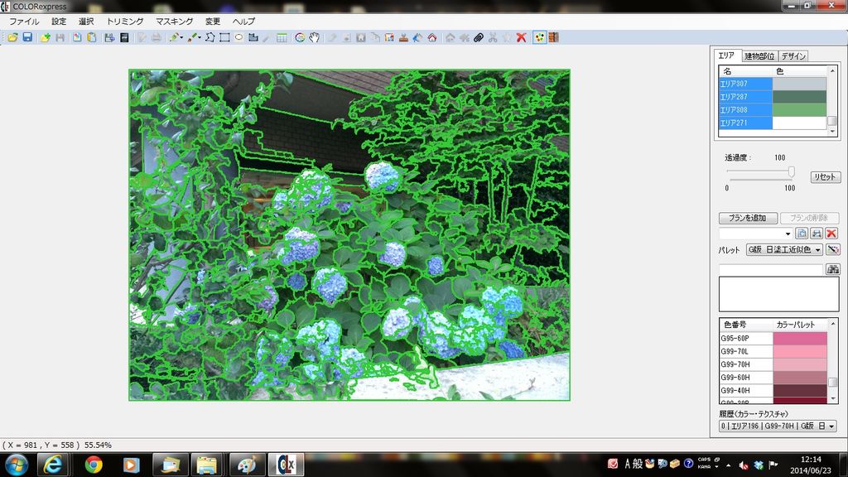Open the 変更 menu

pyautogui.click(x=213, y=21)
